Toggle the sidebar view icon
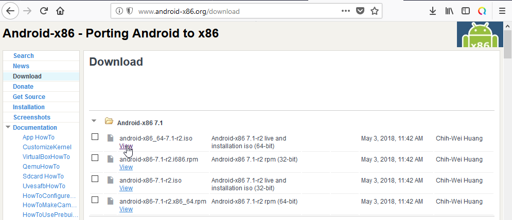Viewport: 512px width, 220px height. click(x=466, y=11)
